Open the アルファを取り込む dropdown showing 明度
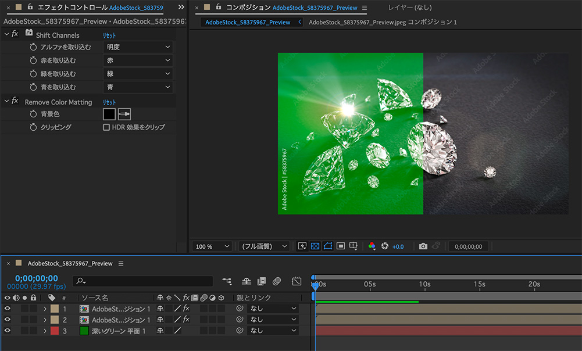Viewport: 582px width, 351px height. tap(138, 47)
